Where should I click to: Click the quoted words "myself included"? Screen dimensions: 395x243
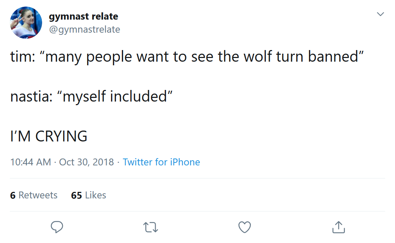(115, 97)
